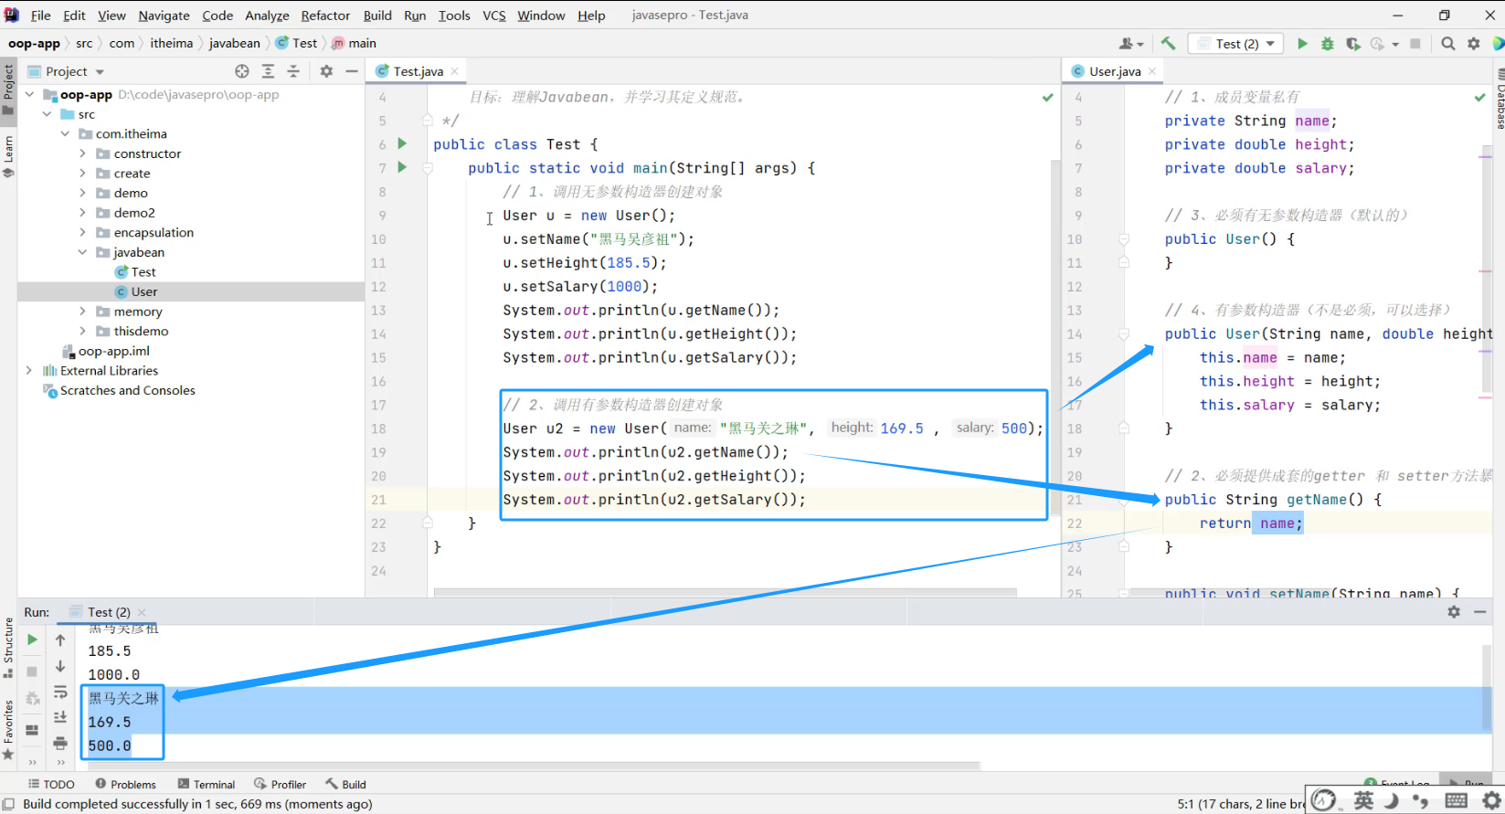The height and width of the screenshot is (814, 1505).
Task: Expand External Libraries node
Action: 29,370
